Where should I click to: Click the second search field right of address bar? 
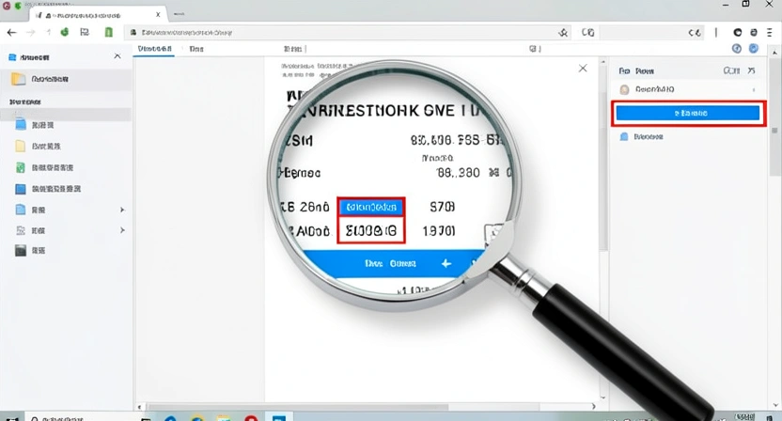(x=652, y=33)
